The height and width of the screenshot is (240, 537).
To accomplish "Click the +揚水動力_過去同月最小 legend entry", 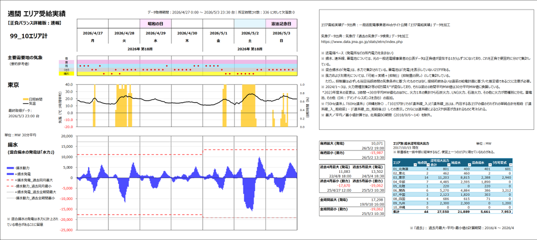I will pyautogui.click(x=30, y=186).
